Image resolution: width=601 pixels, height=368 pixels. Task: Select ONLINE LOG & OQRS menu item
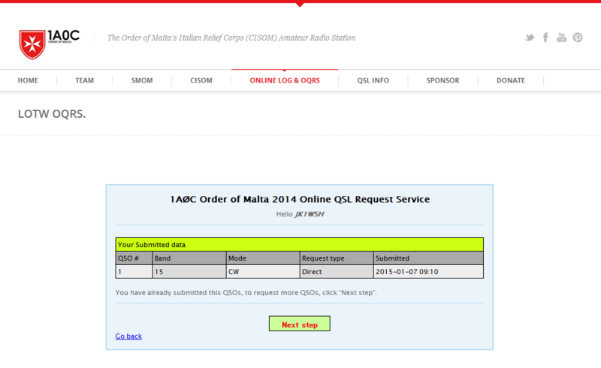285,80
